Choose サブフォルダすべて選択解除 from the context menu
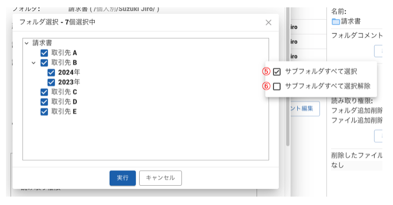 [327, 86]
